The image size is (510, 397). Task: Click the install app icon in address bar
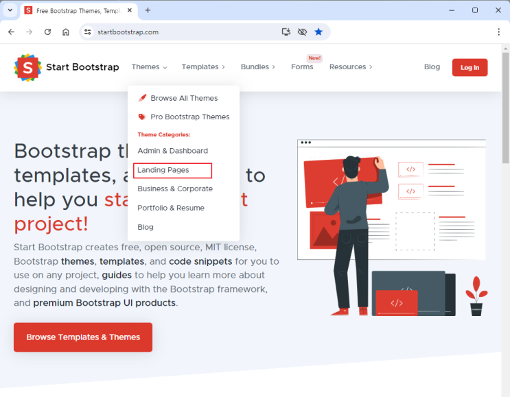point(286,32)
